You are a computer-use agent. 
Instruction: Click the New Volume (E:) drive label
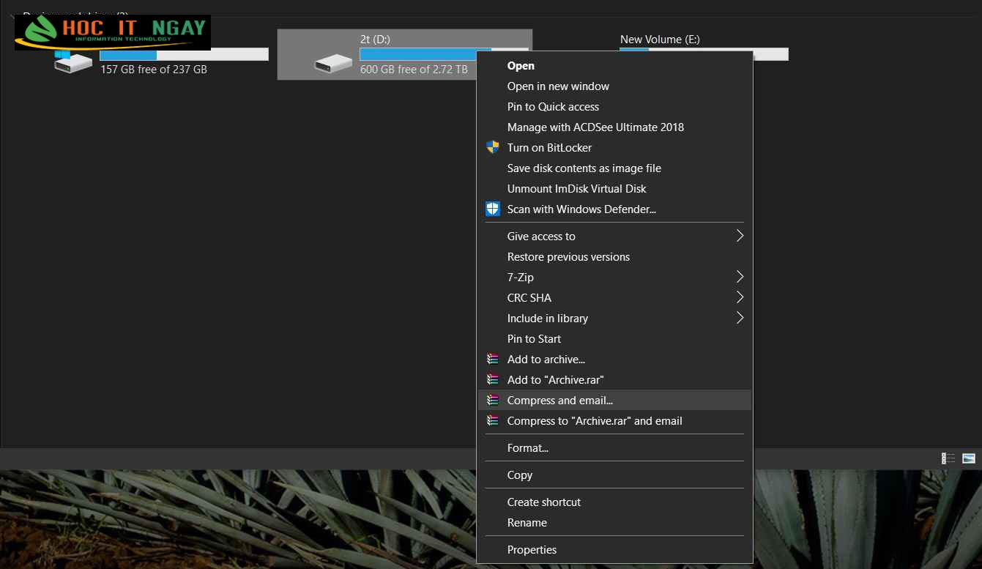[660, 40]
